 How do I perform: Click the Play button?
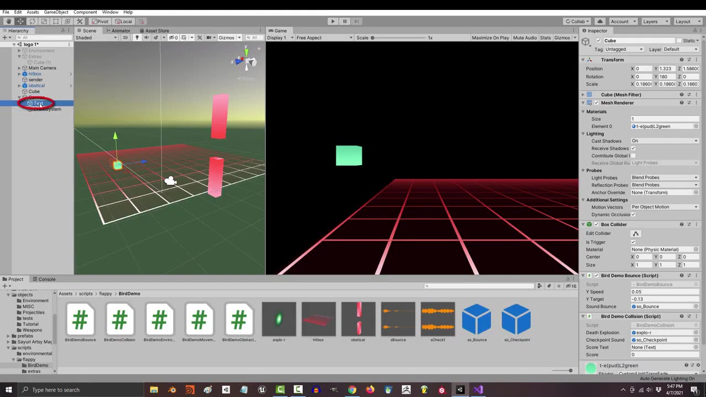click(333, 21)
